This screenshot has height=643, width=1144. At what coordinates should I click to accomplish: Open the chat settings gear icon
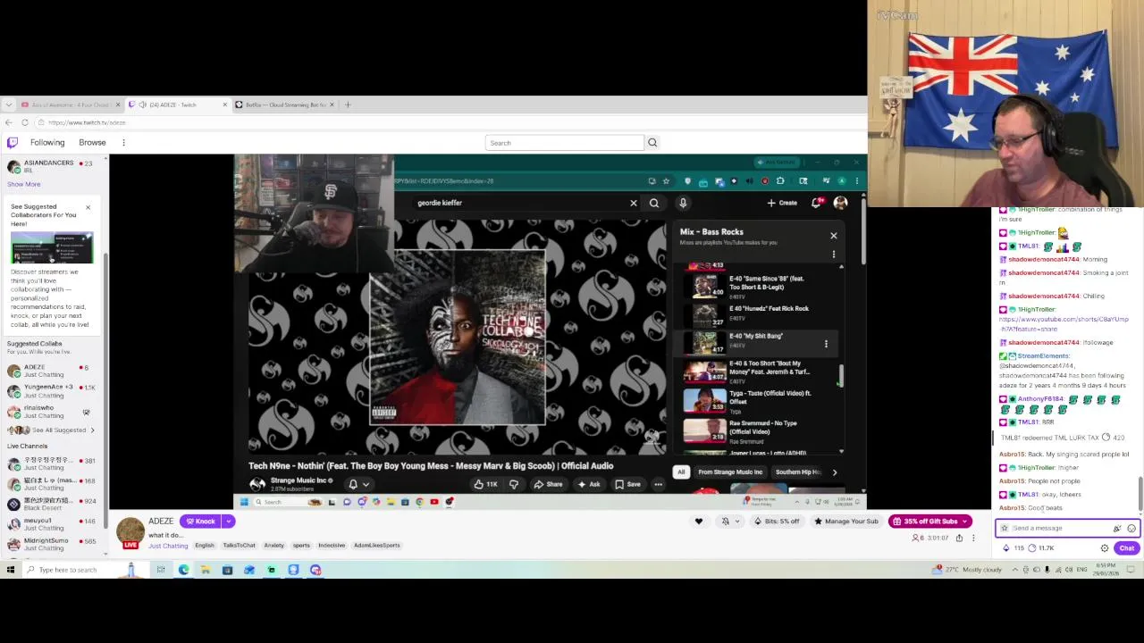(x=1105, y=548)
